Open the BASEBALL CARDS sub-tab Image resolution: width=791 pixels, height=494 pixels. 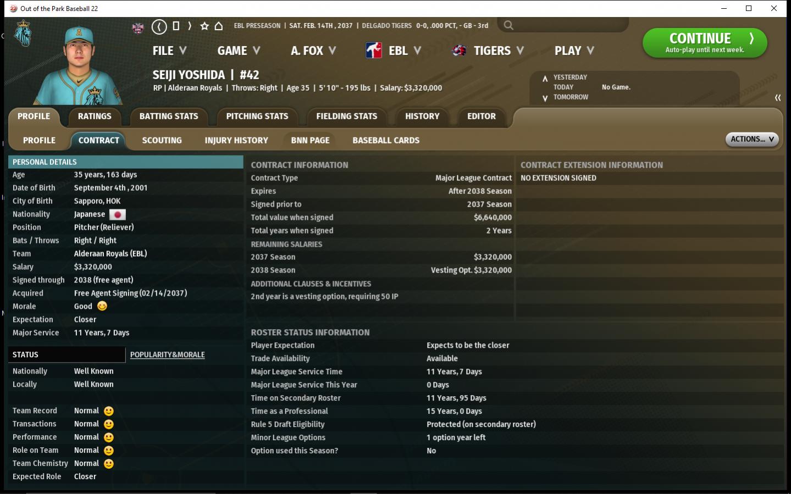(386, 141)
